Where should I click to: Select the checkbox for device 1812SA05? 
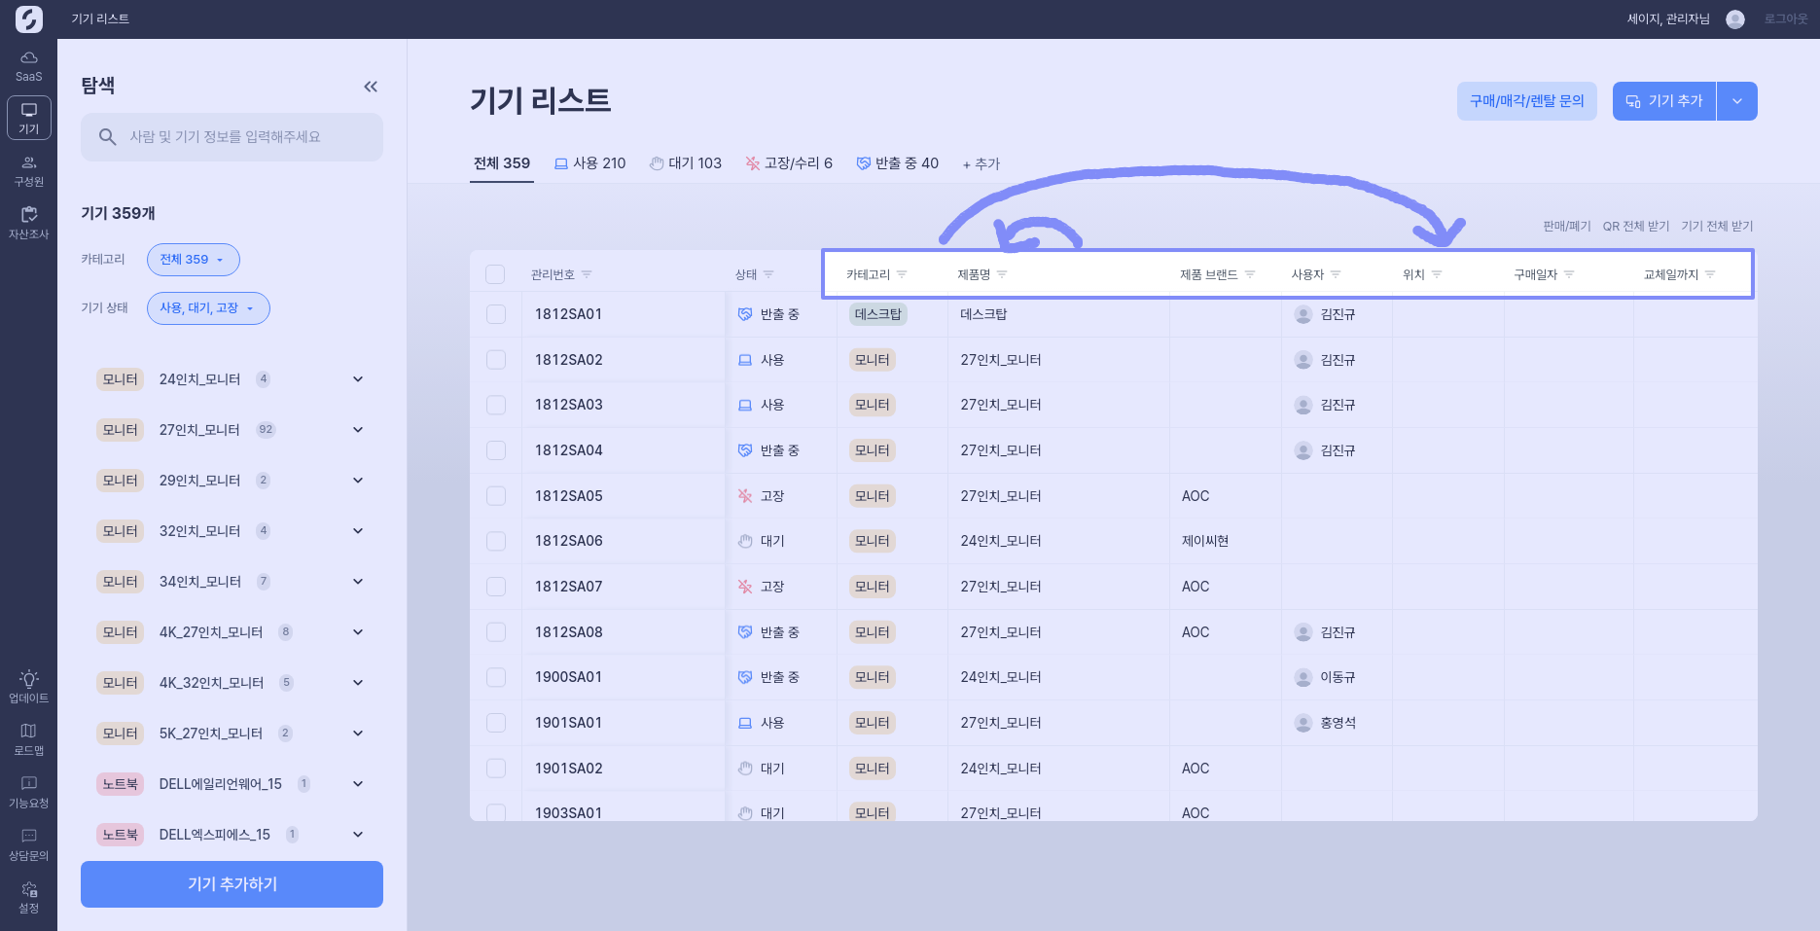click(x=496, y=496)
